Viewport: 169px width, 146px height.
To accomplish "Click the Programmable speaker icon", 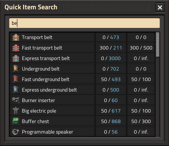I will pyautogui.click(x=16, y=132).
